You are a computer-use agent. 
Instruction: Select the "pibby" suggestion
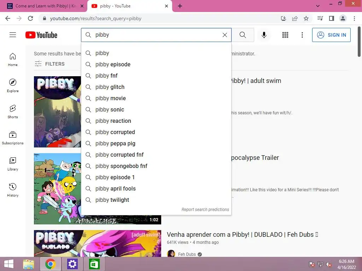click(x=156, y=53)
